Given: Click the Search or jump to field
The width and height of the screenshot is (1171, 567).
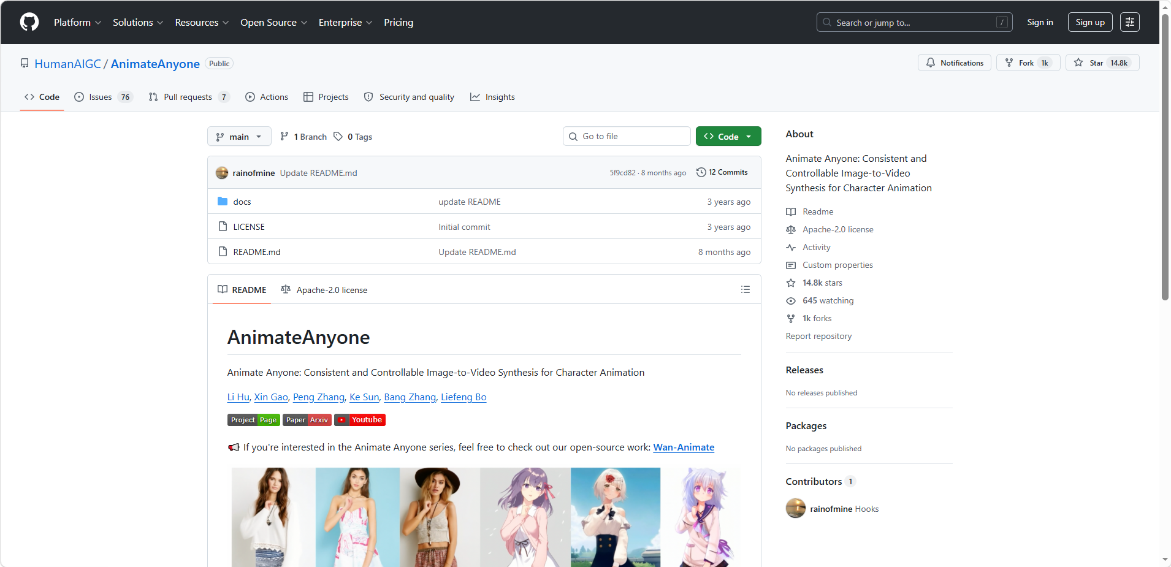Looking at the screenshot, I should [x=914, y=22].
